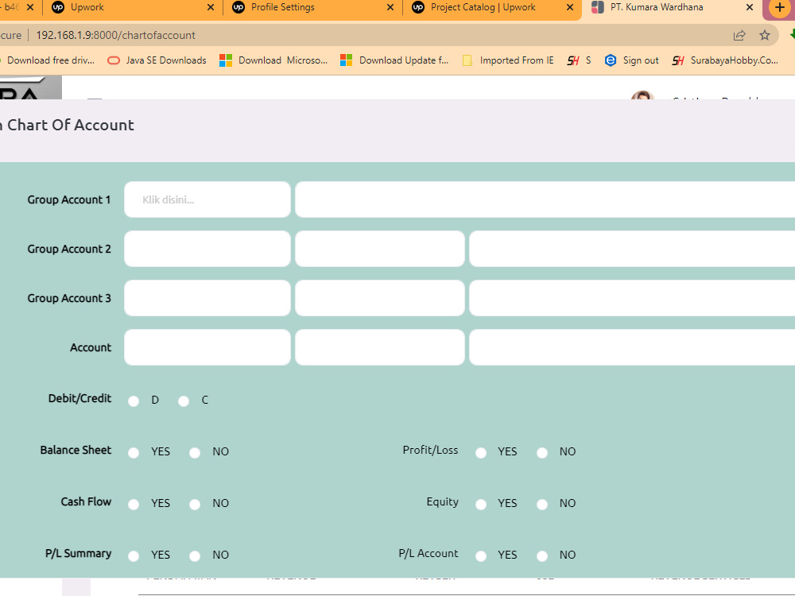795x596 pixels.
Task: Close the PT. Kumara Wardhana tab
Action: (750, 8)
